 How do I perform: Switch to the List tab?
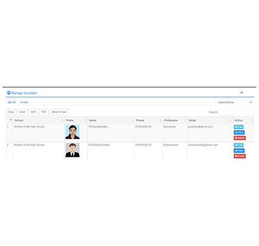click(12, 102)
